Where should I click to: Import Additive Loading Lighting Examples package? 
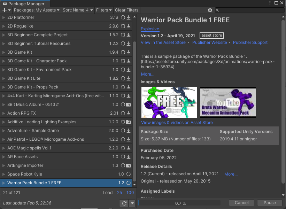[x=129, y=122]
